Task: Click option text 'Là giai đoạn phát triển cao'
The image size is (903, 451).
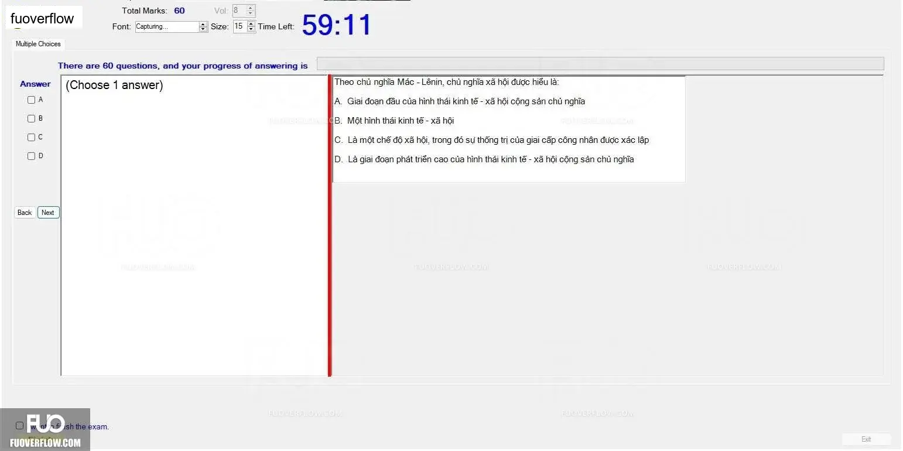Action: (398, 159)
